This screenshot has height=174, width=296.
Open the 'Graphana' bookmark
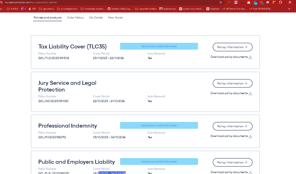point(213,9)
